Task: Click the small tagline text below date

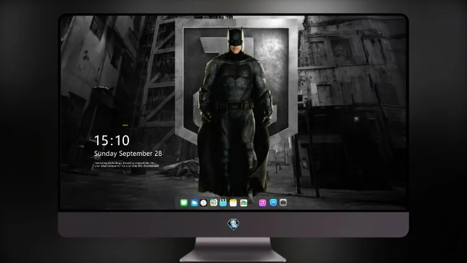Action: tap(126, 165)
